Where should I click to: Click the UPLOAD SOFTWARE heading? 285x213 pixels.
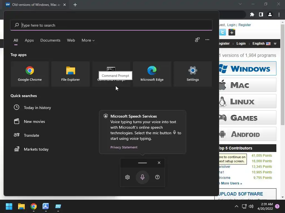[x=241, y=194]
